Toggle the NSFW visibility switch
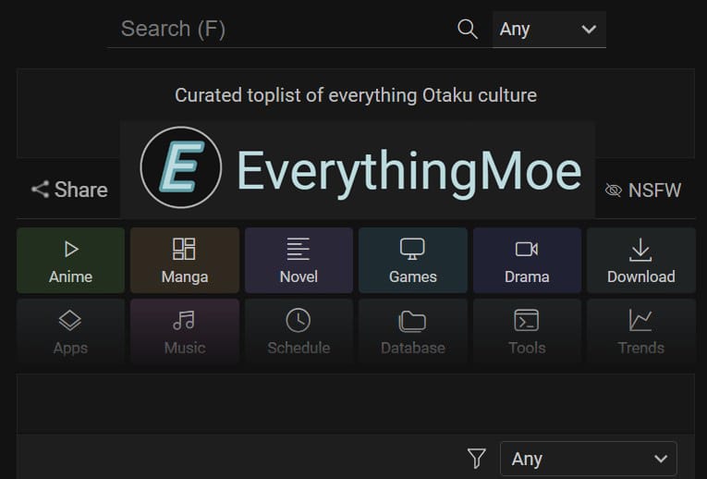The image size is (707, 479). (643, 190)
